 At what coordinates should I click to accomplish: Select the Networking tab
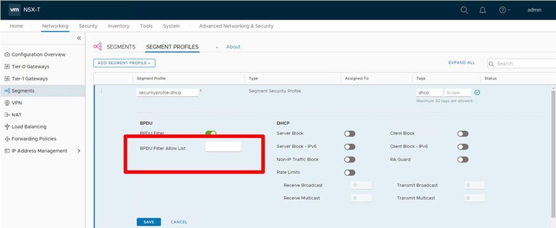pos(55,26)
